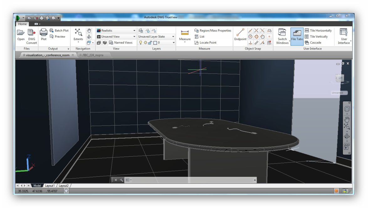Switch to the ЛВС_224_порта file tab

pyautogui.click(x=92, y=55)
